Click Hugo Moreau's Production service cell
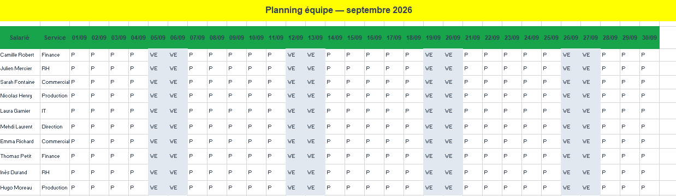This screenshot has width=676, height=196. point(55,188)
